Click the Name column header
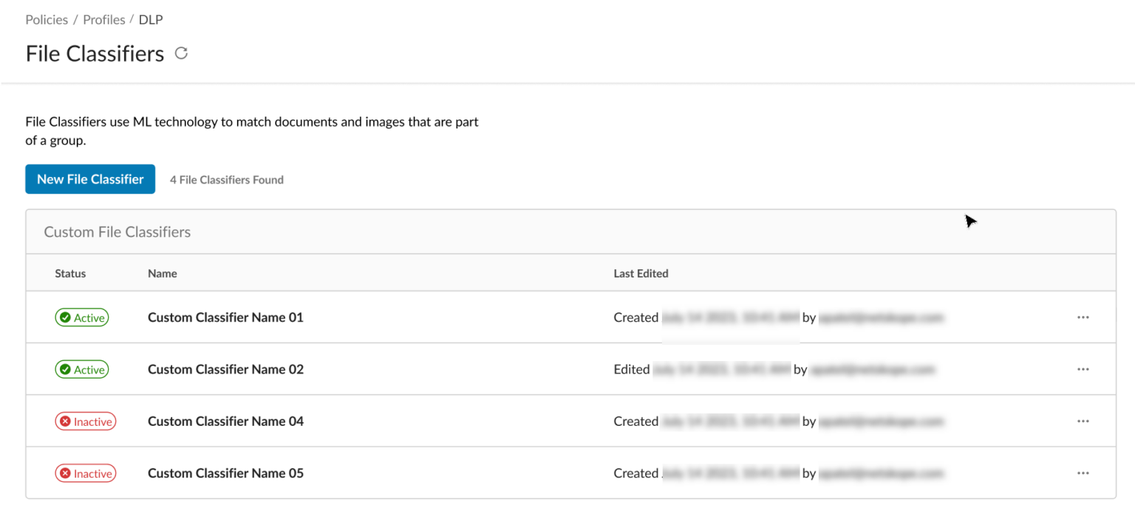The image size is (1135, 530). [162, 272]
